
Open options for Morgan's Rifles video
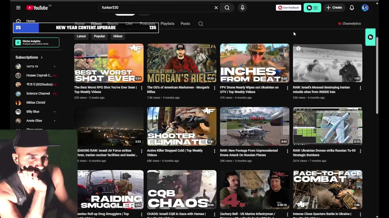(214, 88)
